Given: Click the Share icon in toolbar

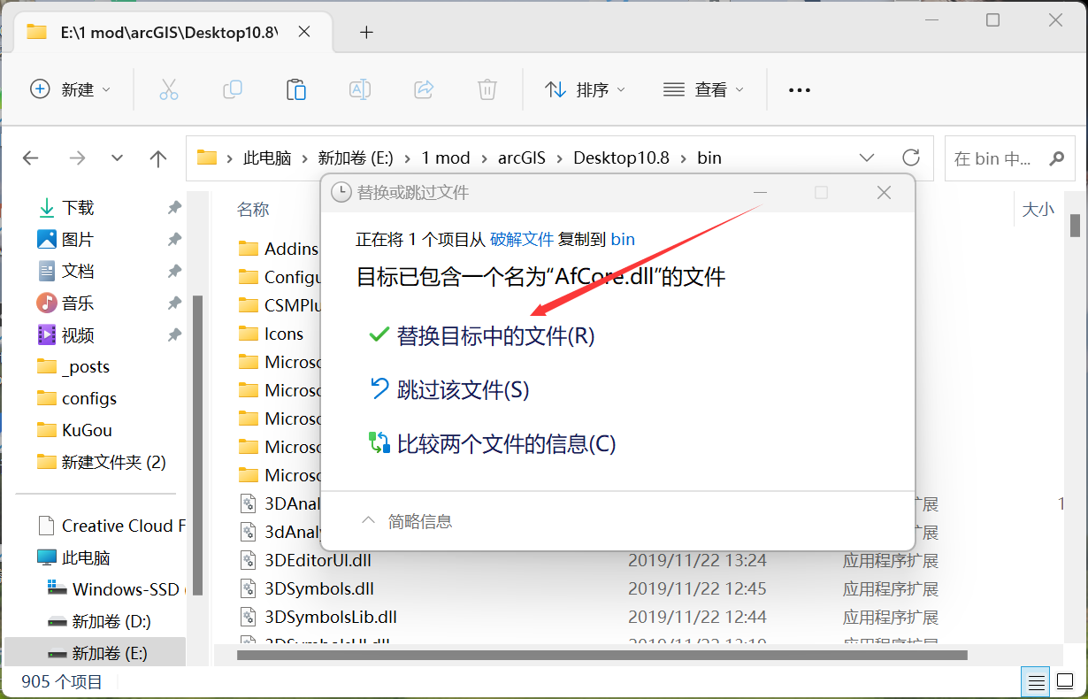Looking at the screenshot, I should point(424,89).
